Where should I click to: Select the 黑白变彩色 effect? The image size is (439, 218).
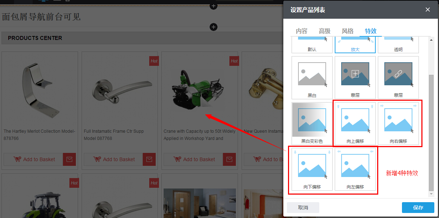[312, 123]
